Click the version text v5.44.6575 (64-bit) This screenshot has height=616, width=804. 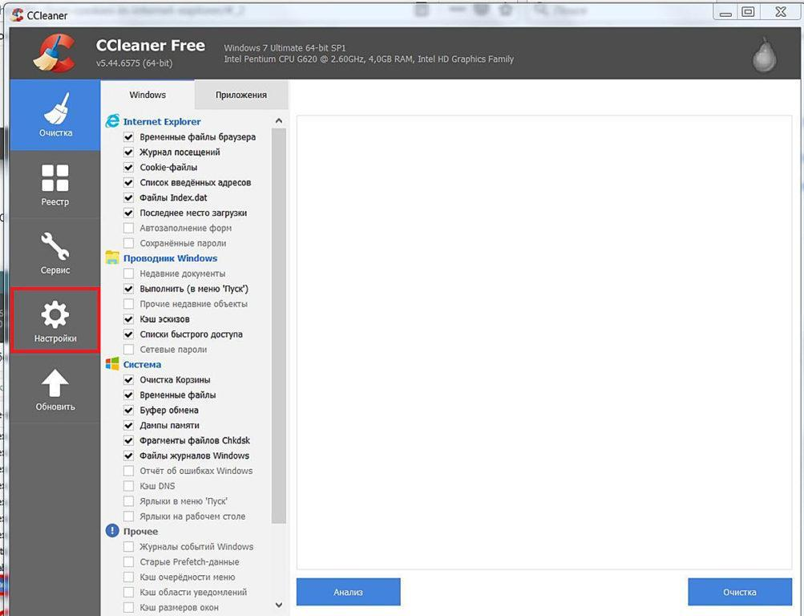[x=135, y=63]
